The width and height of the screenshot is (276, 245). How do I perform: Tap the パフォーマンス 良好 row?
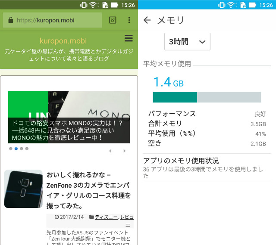tap(207, 114)
